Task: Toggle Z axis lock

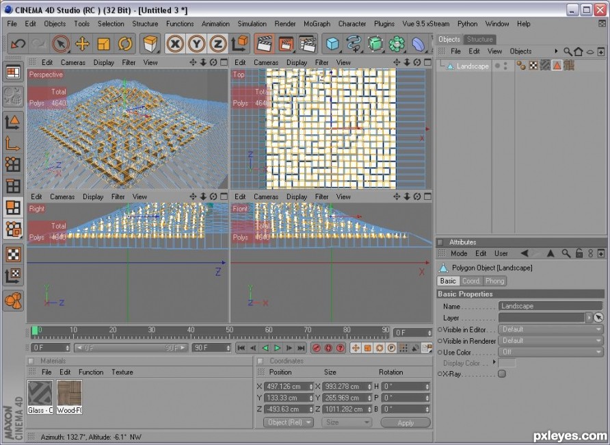Action: [217, 44]
